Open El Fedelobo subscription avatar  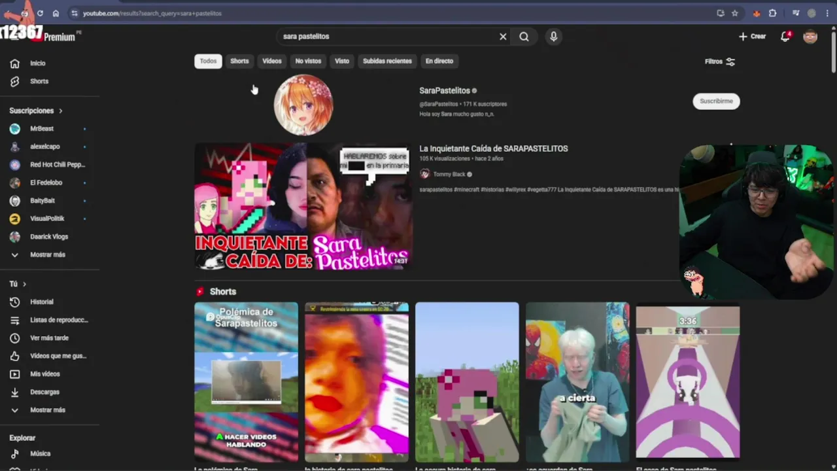[14, 183]
